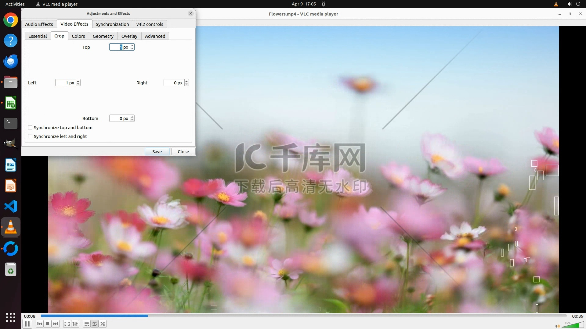Switch to the Colors tab
The width and height of the screenshot is (586, 329).
click(x=78, y=36)
